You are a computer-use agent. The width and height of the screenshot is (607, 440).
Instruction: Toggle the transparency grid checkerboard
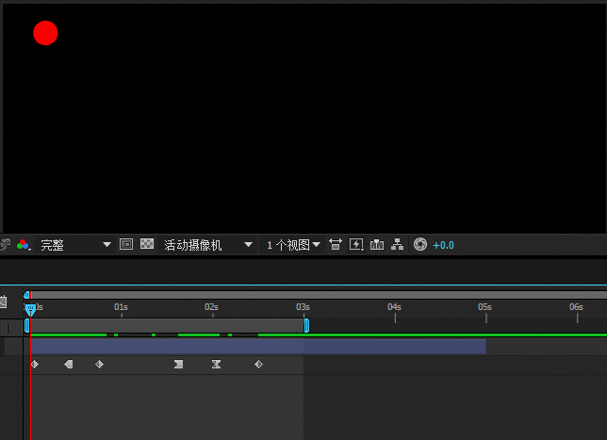[147, 244]
